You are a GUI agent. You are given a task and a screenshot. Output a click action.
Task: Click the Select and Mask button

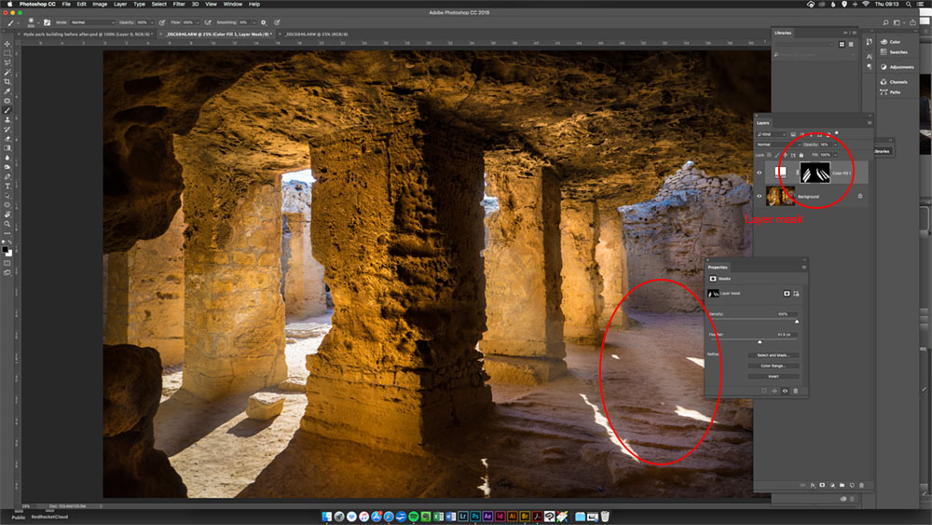[x=774, y=355]
